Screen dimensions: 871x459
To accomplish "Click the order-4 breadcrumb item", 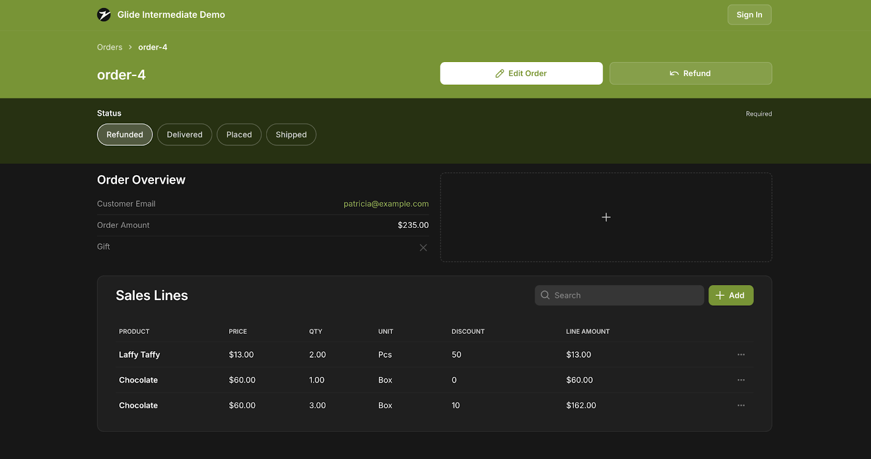I will (x=152, y=47).
